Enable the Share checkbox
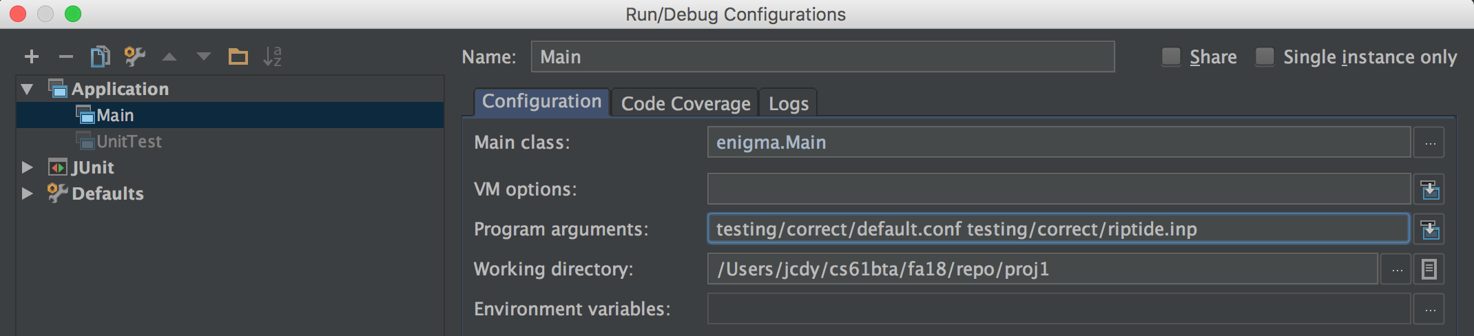This screenshot has width=1474, height=336. coord(1171,56)
